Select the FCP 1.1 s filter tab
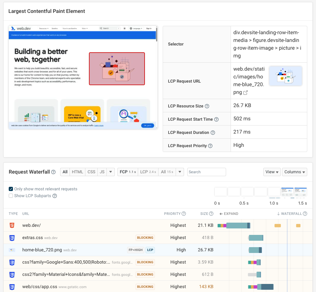Viewport: 316px width, 292px height. coord(128,172)
